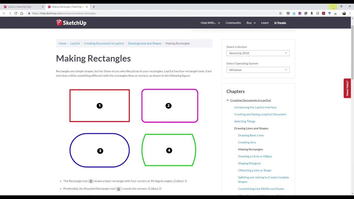Screen dimensions: 354x199
Task: Close the Making Rectangles tab
Action: (87, 7)
